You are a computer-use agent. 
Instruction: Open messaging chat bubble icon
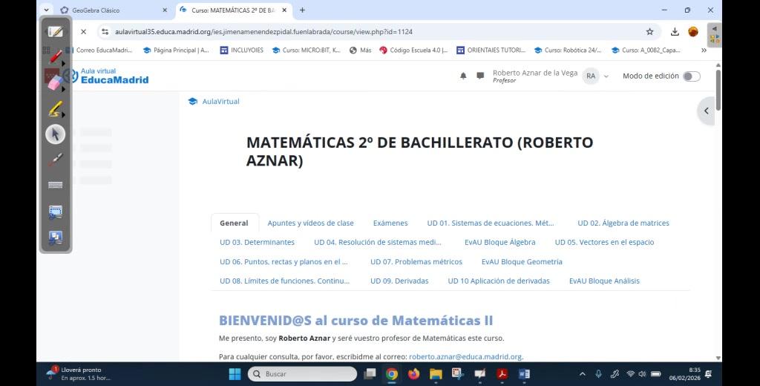480,76
